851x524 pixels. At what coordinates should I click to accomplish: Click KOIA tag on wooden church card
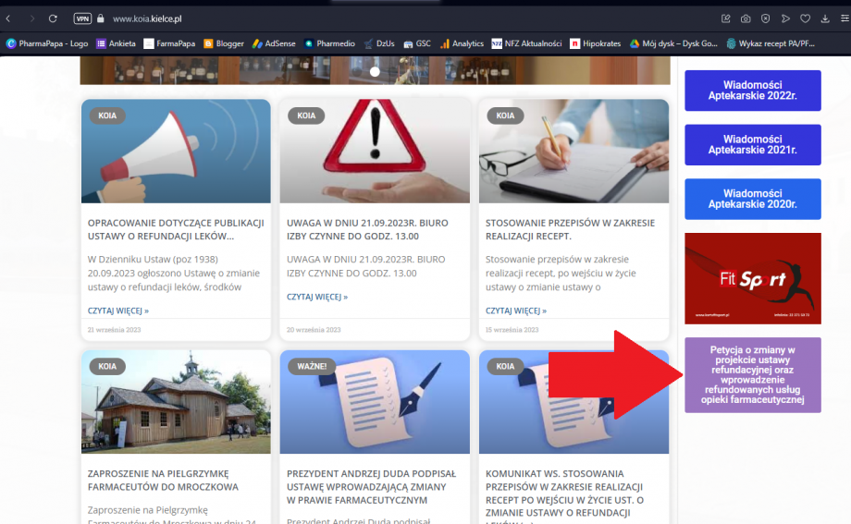click(107, 366)
